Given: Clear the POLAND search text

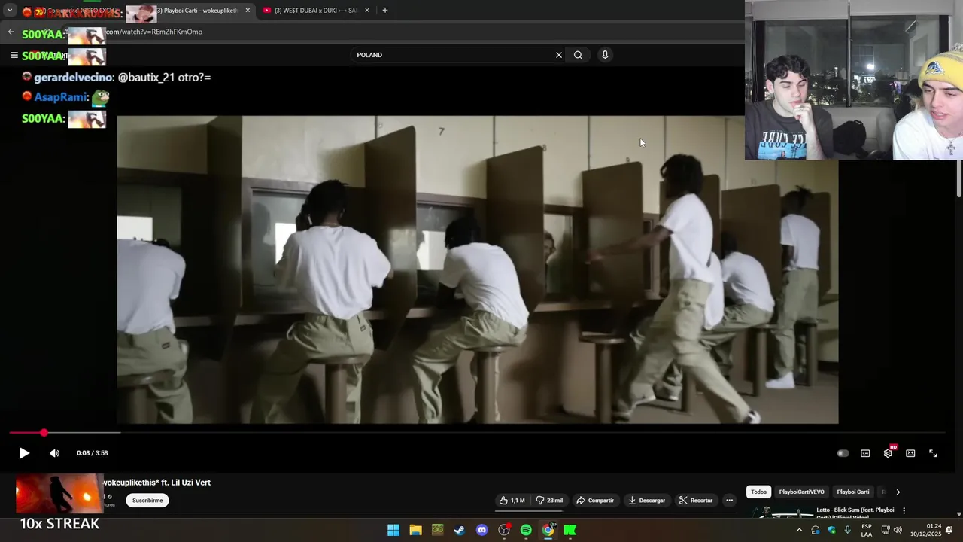Looking at the screenshot, I should point(558,55).
